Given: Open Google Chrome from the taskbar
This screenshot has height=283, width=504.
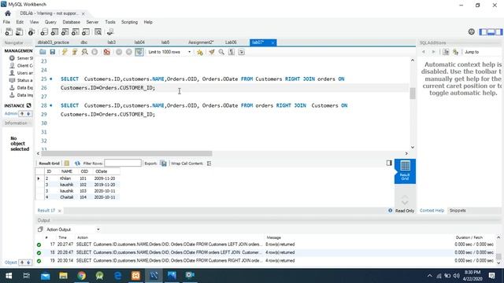Looking at the screenshot, I should click(81, 275).
